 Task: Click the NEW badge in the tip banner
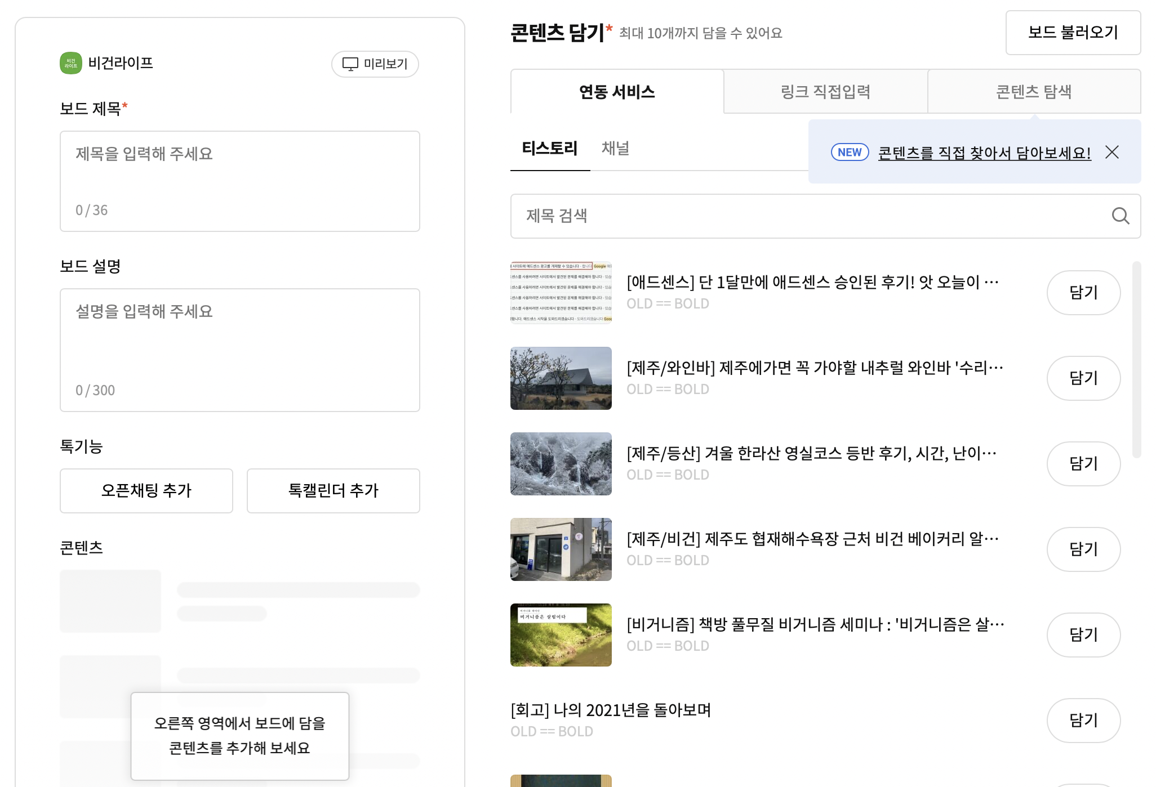[850, 152]
